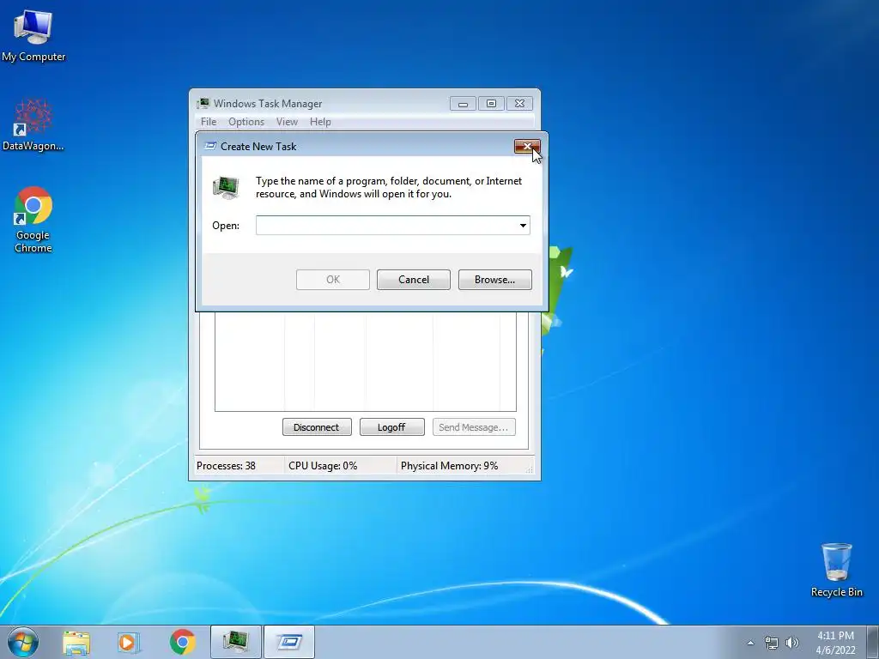Minimize the Windows Task Manager window
The width and height of the screenshot is (879, 659).
point(463,104)
